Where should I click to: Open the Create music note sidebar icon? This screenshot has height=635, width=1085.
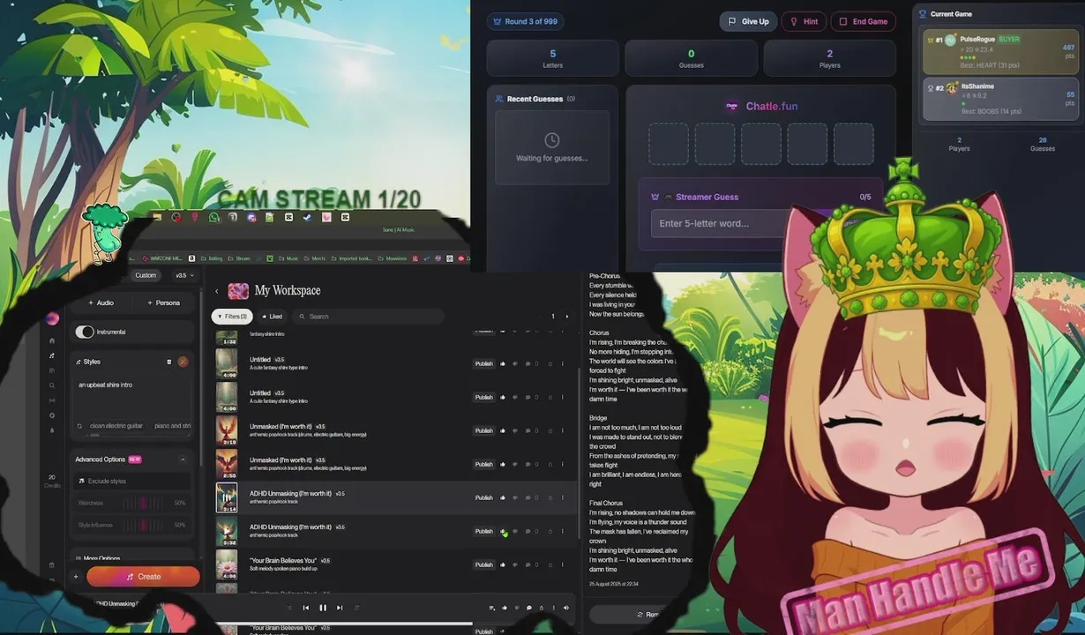click(52, 355)
